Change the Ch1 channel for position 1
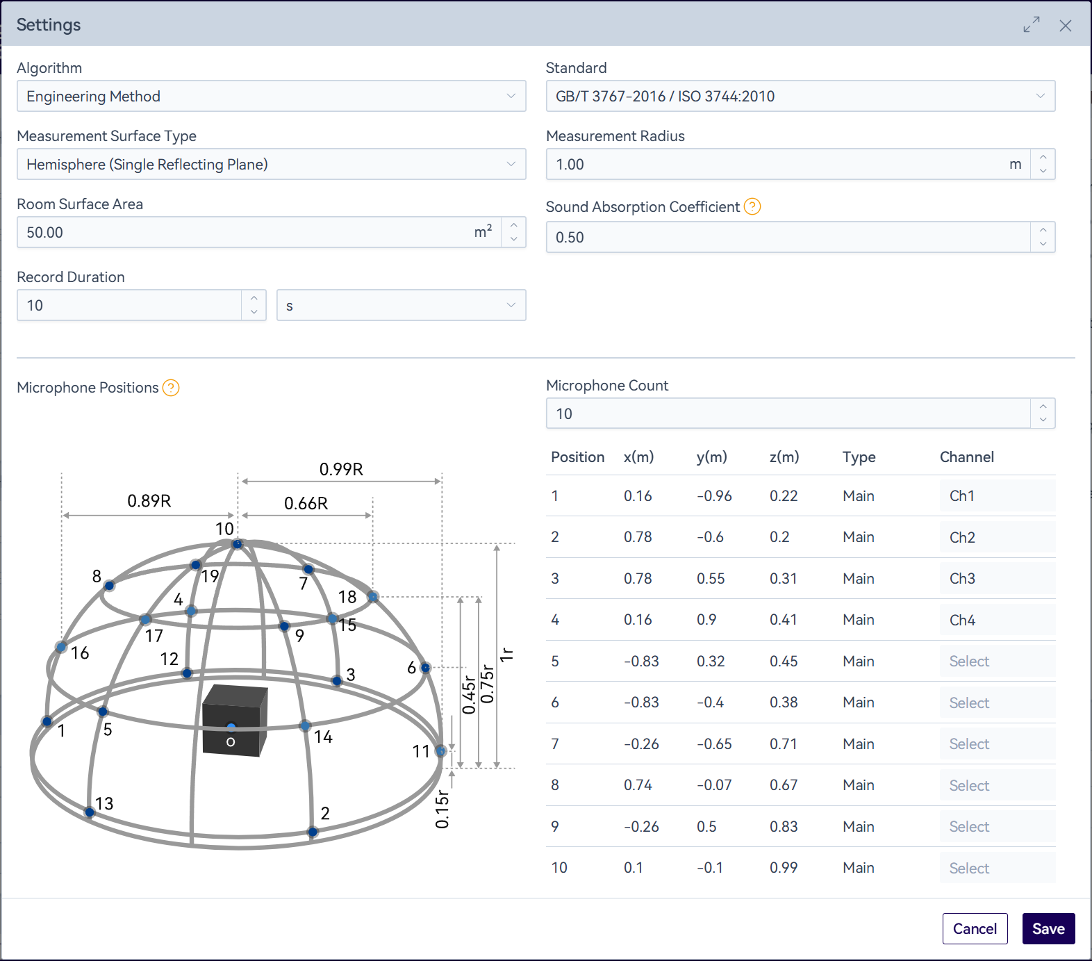The width and height of the screenshot is (1092, 961). coord(996,496)
